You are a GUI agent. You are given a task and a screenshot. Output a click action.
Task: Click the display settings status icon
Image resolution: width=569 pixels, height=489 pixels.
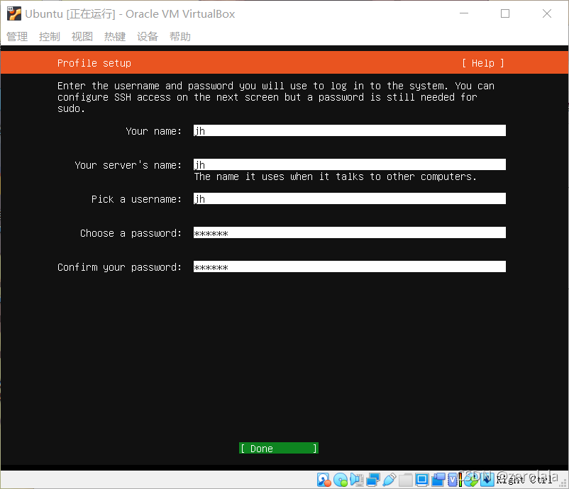(422, 480)
